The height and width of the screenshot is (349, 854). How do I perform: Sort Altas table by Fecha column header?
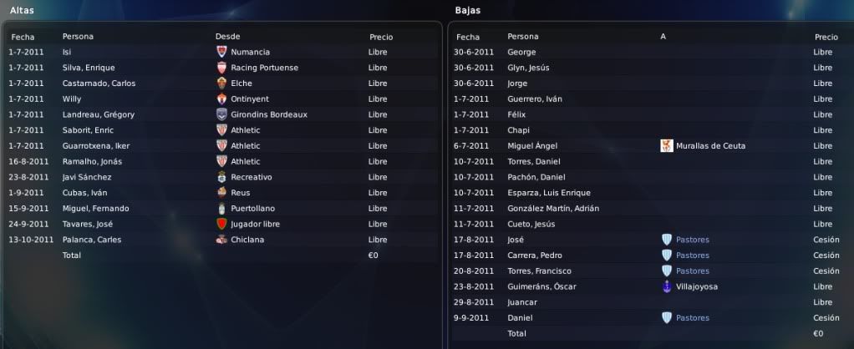click(23, 37)
